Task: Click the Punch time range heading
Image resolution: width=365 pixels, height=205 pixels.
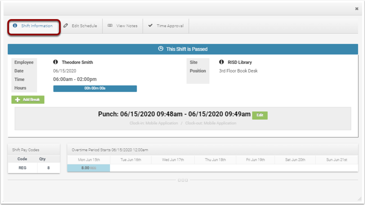Action: [x=174, y=114]
